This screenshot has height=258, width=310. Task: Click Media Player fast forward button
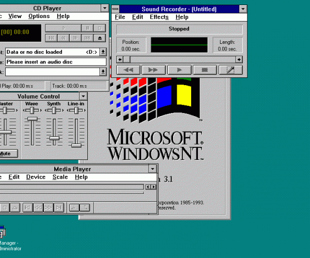pos(49,207)
